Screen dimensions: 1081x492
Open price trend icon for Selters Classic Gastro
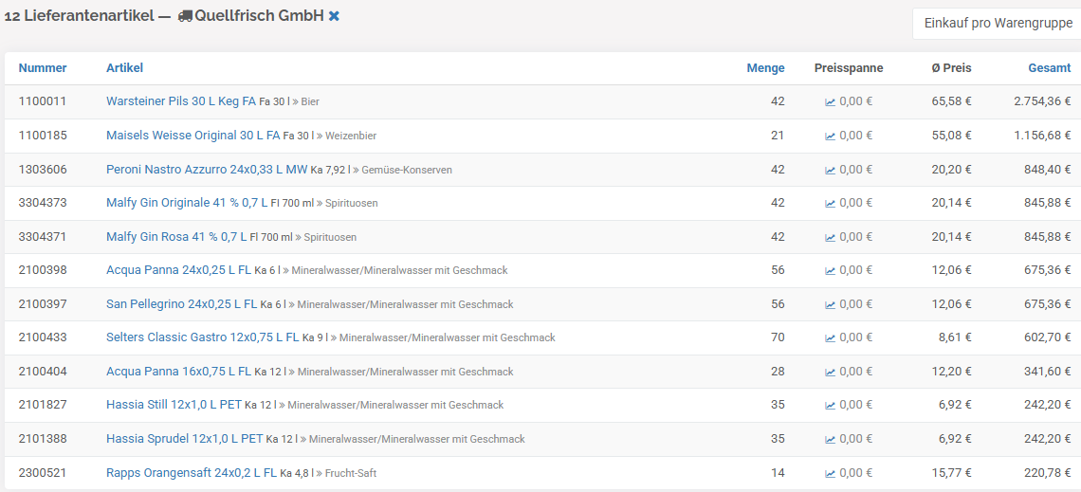[x=831, y=337]
